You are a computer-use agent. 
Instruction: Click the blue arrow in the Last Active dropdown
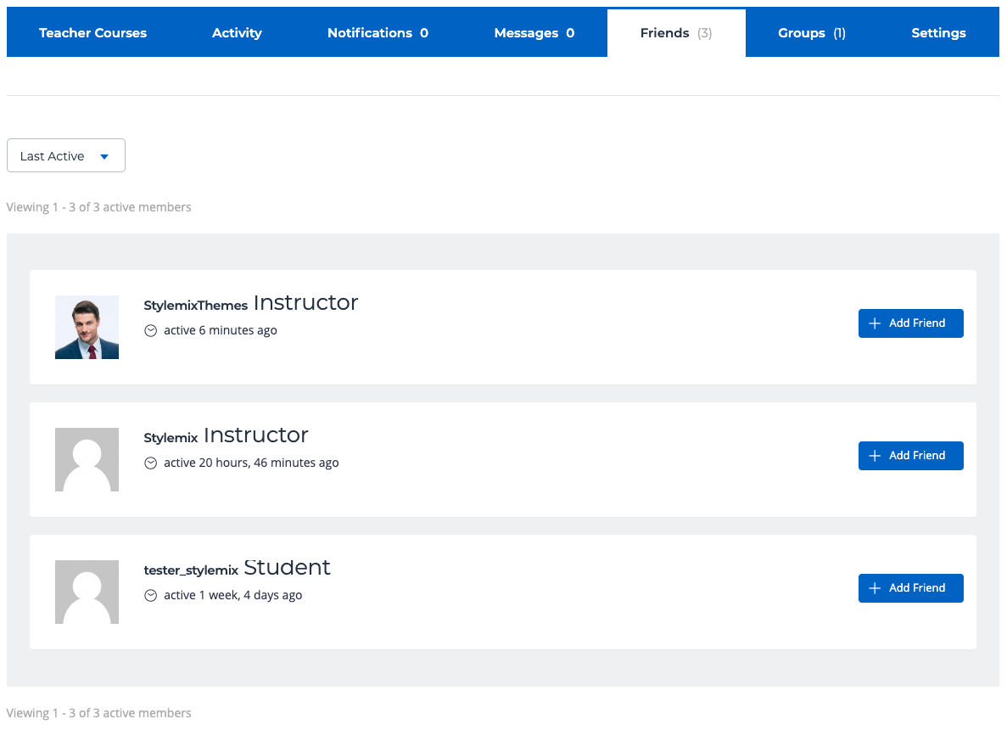pos(104,157)
